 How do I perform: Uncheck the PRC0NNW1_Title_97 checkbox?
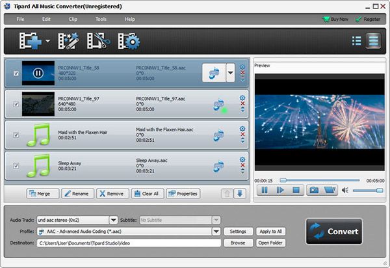pos(16,104)
